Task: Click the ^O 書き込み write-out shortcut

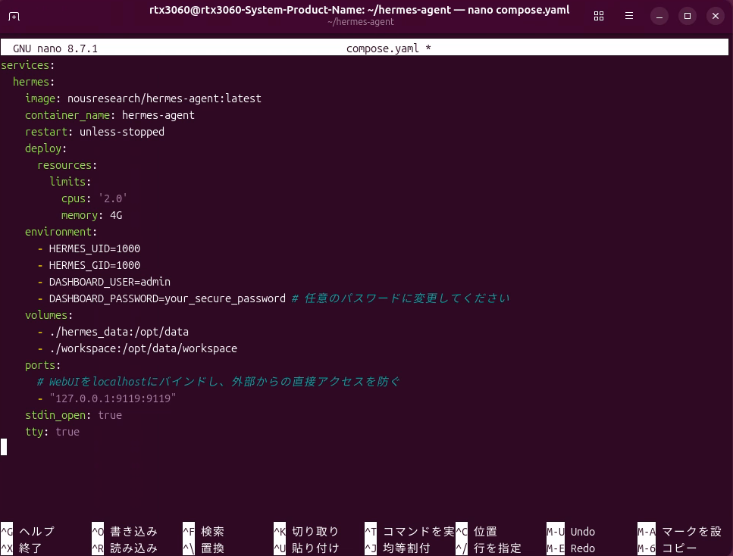Action: (x=125, y=531)
